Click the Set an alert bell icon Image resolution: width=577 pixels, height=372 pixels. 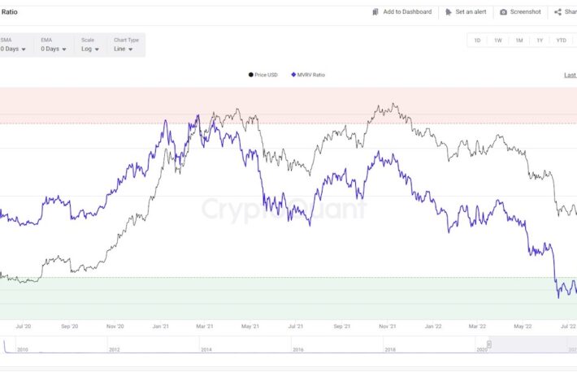[449, 12]
